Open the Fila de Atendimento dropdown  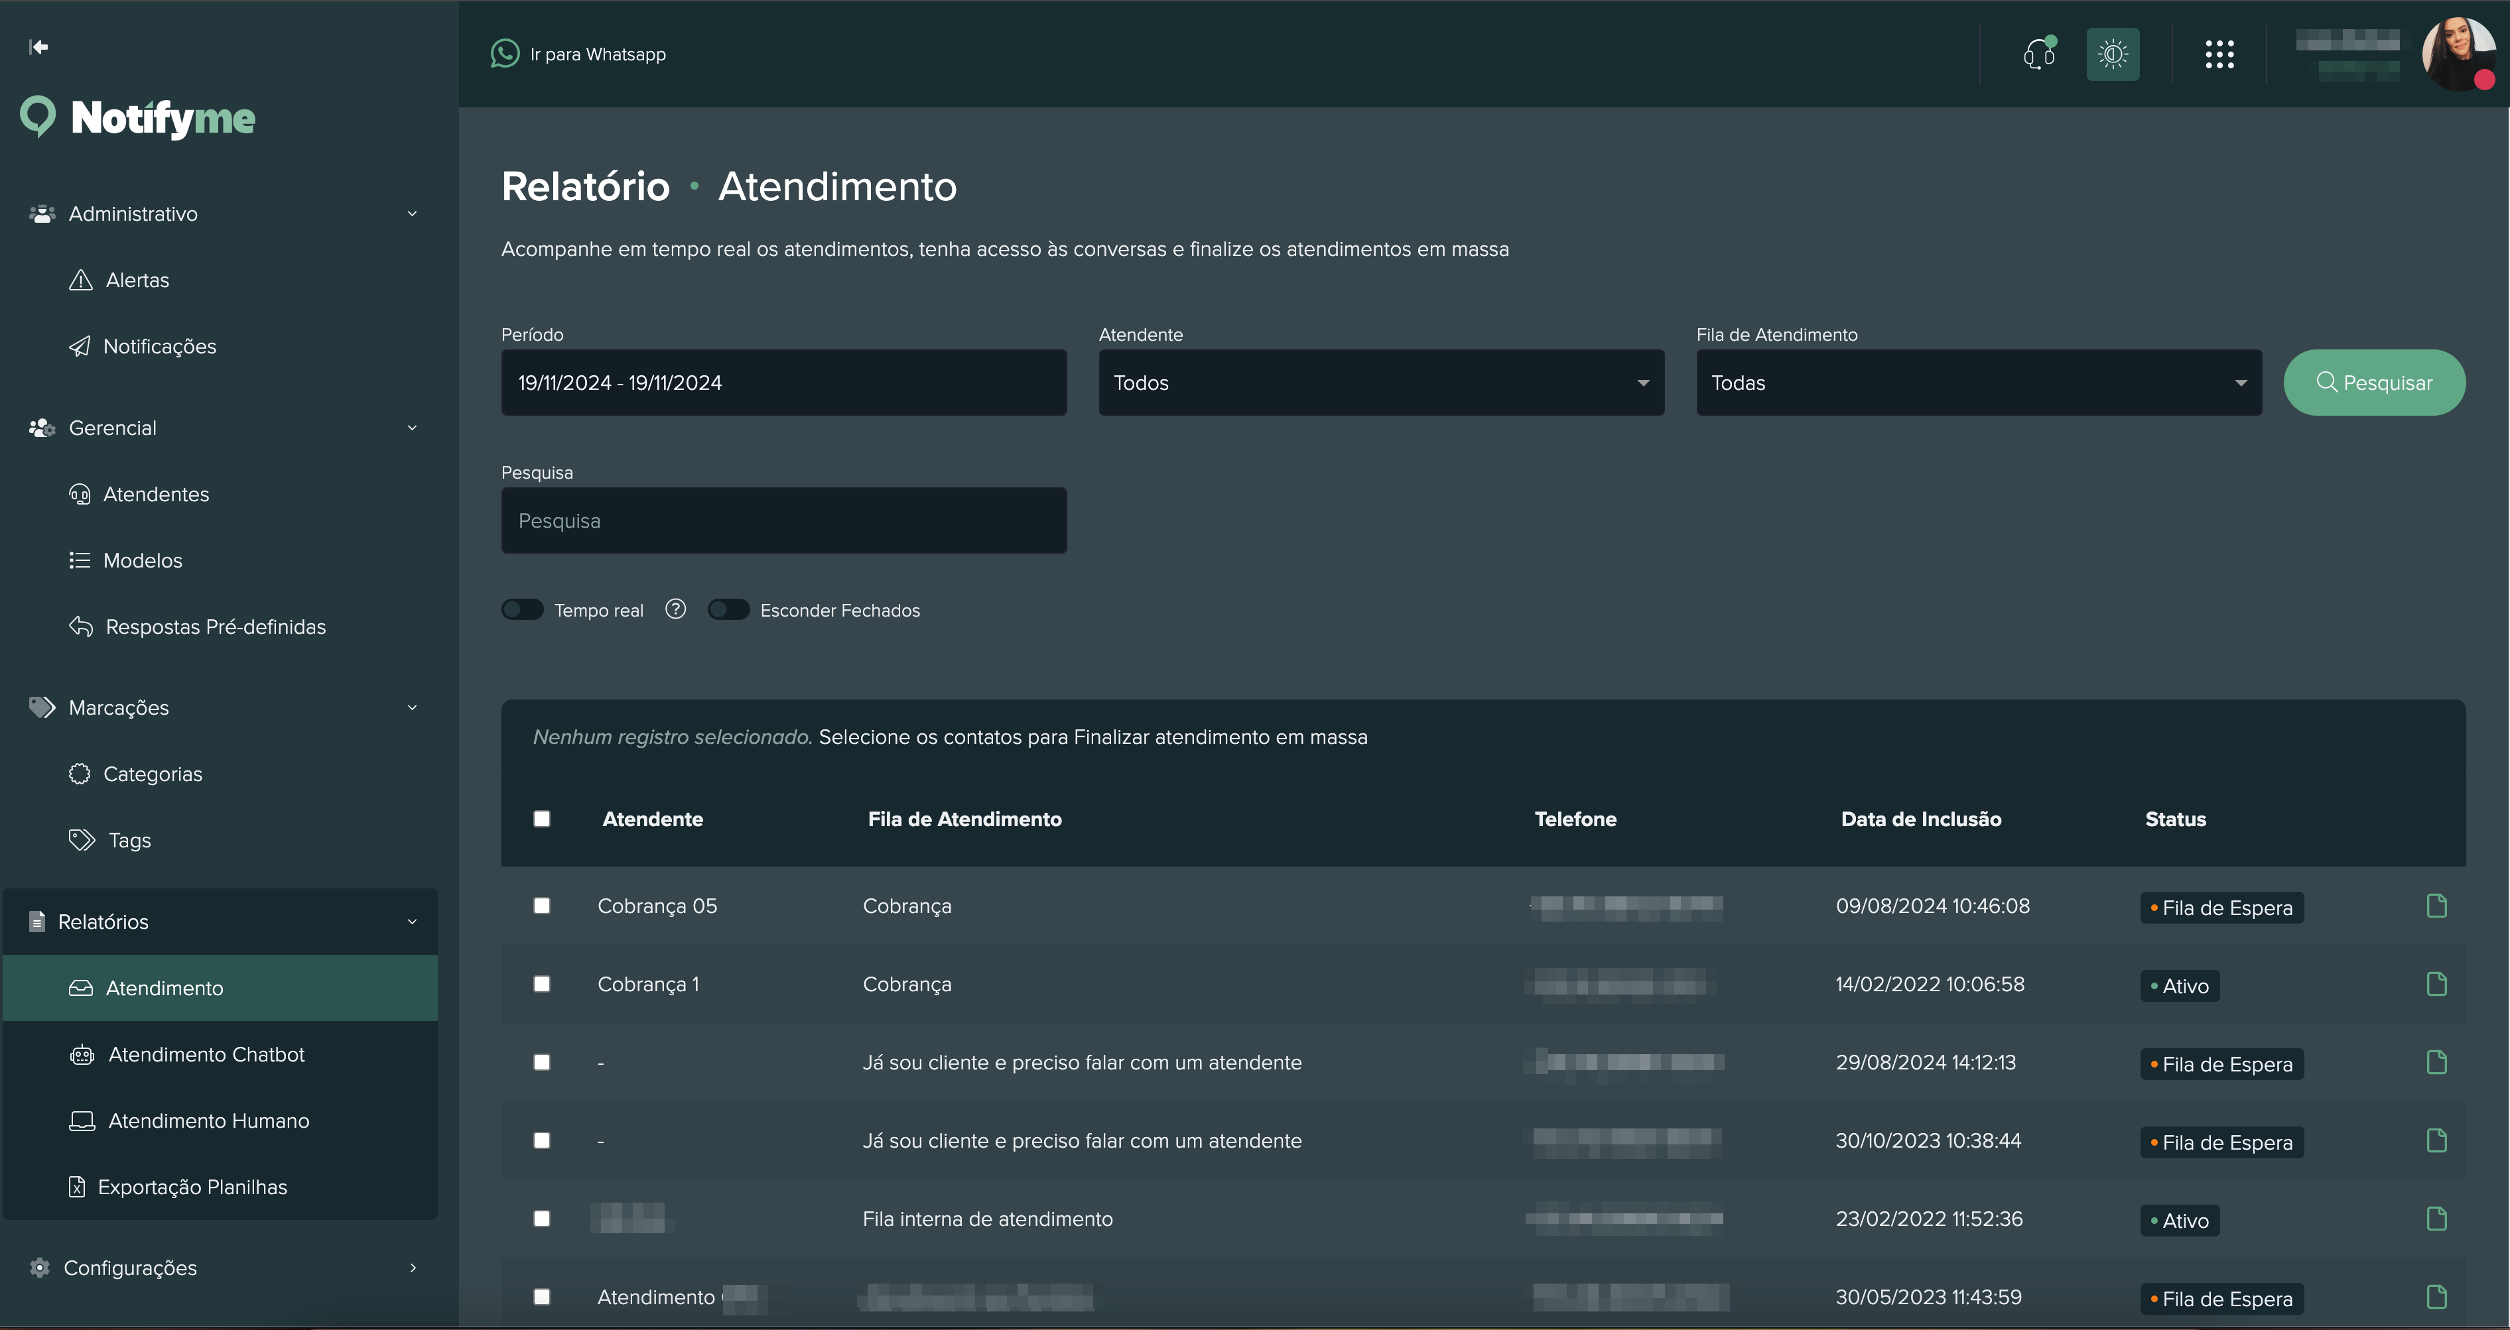tap(1978, 383)
